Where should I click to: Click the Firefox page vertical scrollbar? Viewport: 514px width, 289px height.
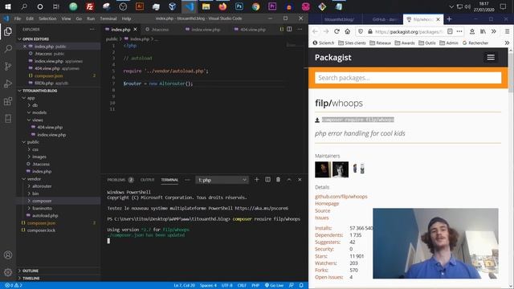coord(511,73)
